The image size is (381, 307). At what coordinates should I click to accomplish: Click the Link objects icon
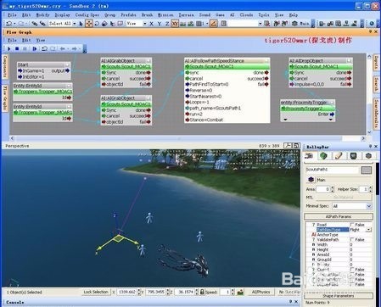[34, 24]
